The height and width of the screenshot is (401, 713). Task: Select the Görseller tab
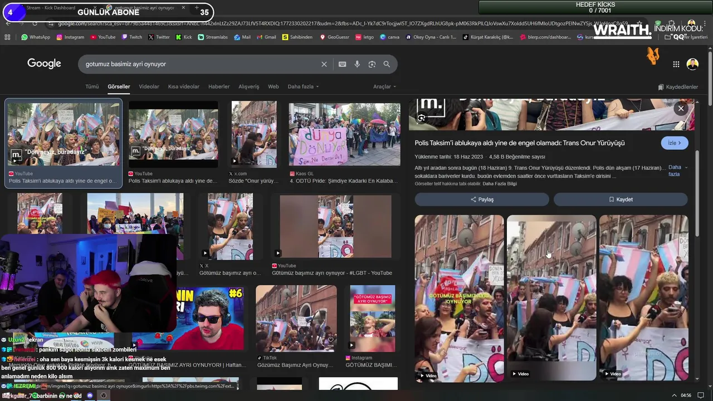click(119, 86)
